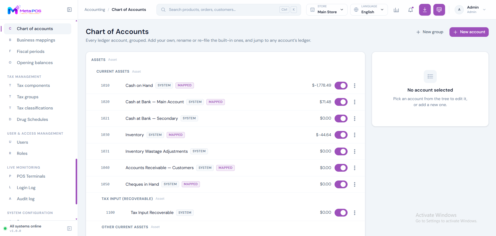Screen dimensions: 496x236
Task: Click the $71.48 balance value
Action: [x=325, y=102]
